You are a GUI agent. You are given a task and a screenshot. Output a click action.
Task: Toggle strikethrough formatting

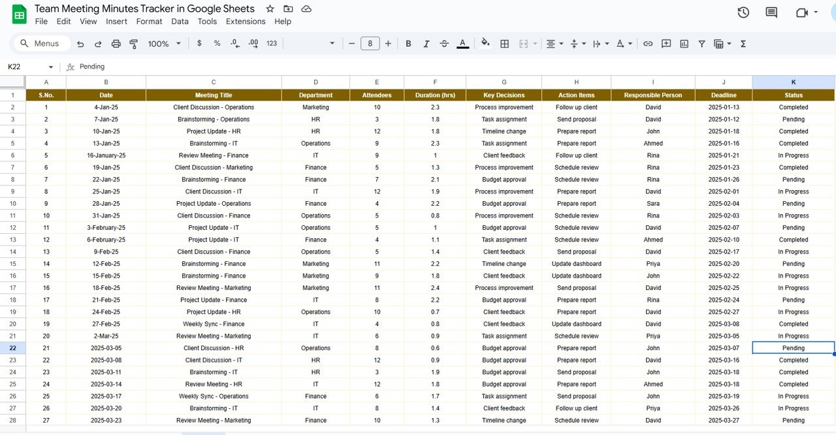coord(444,44)
